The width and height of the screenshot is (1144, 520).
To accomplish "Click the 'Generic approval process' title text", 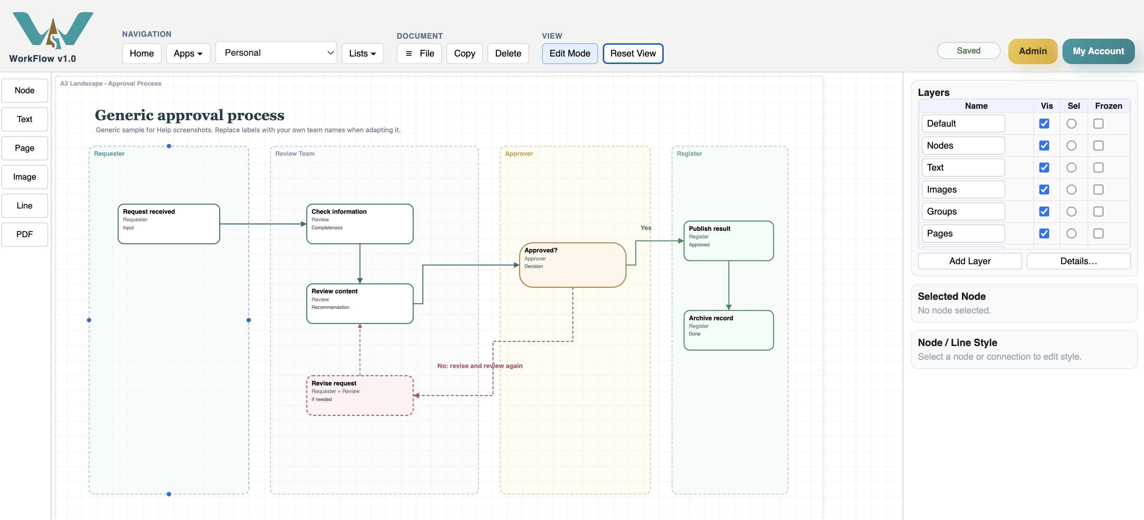I will click(x=190, y=115).
